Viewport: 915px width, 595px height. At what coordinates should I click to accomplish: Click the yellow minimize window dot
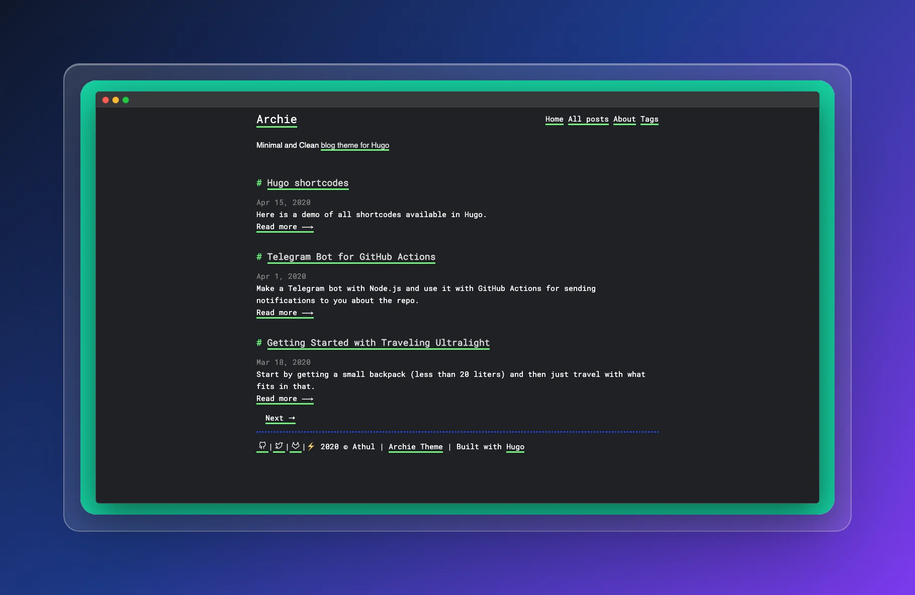pos(116,100)
